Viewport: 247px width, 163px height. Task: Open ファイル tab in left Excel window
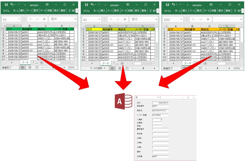click(x=6, y=11)
